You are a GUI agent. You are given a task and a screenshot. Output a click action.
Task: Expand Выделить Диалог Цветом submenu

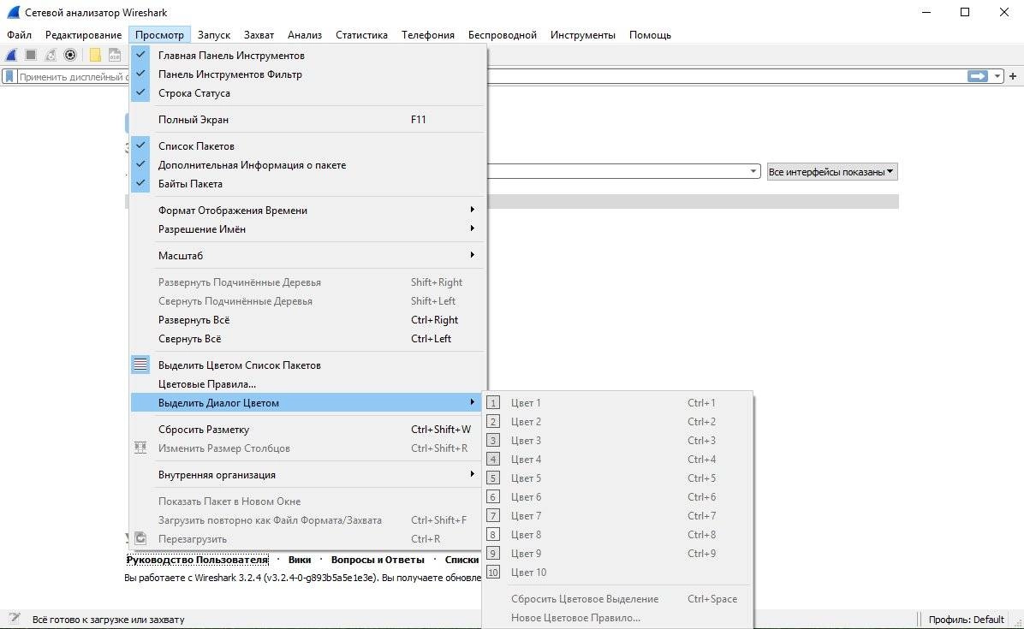click(x=307, y=402)
